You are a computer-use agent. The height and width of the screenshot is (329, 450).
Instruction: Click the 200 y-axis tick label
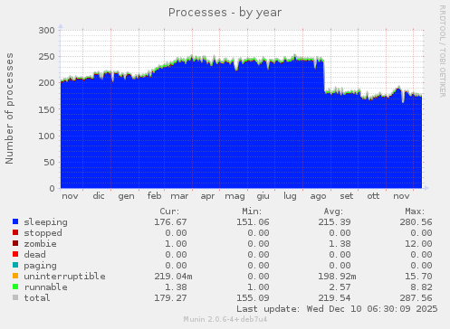(x=46, y=83)
